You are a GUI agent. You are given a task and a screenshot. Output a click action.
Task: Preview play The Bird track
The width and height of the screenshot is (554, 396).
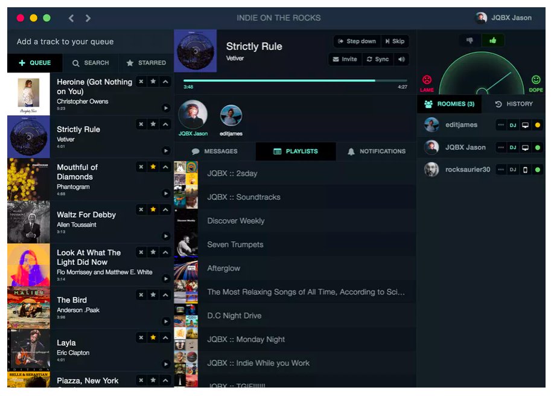(x=166, y=321)
